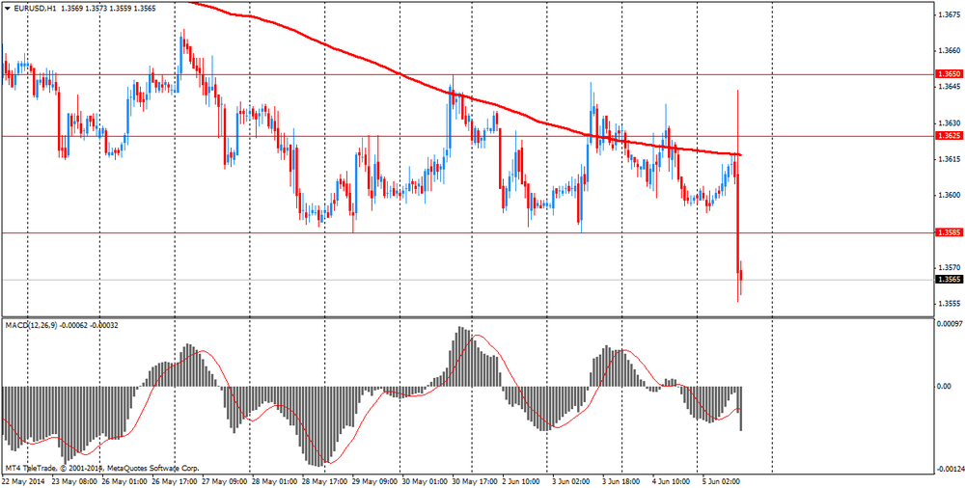Click the 1.3675 value on price scale

948,14
